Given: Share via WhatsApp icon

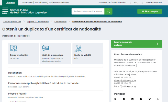Looking at the screenshot, I should point(158,99).
